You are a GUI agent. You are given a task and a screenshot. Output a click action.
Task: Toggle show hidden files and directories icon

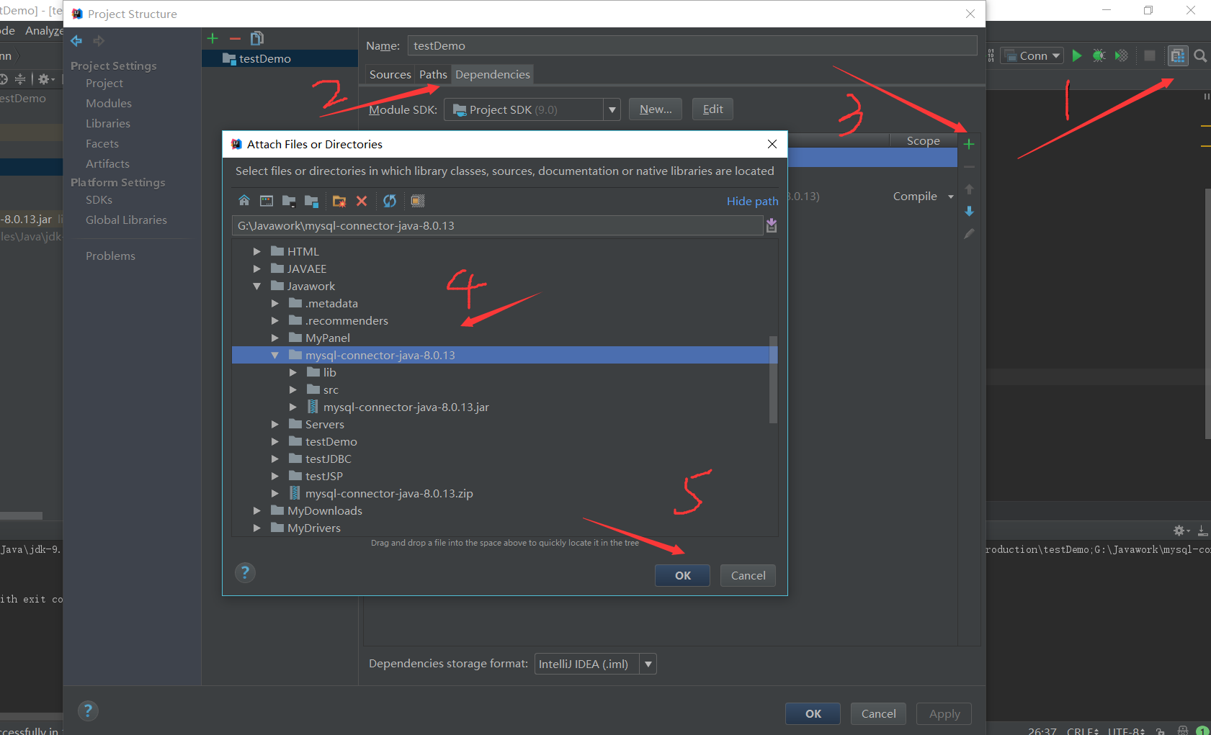pos(418,201)
